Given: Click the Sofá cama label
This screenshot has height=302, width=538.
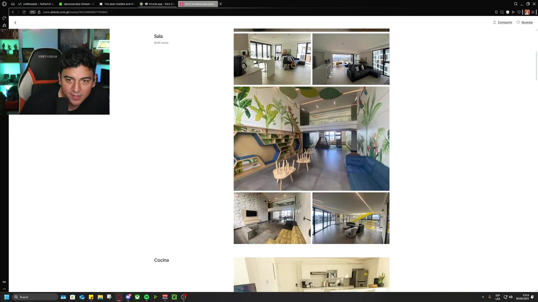Looking at the screenshot, I should click(161, 43).
